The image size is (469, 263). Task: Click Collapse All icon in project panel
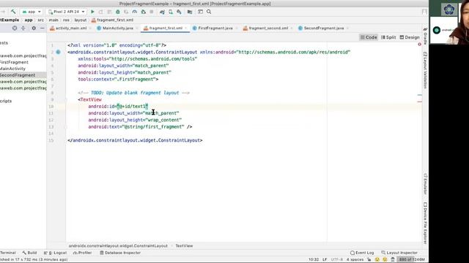[23, 28]
